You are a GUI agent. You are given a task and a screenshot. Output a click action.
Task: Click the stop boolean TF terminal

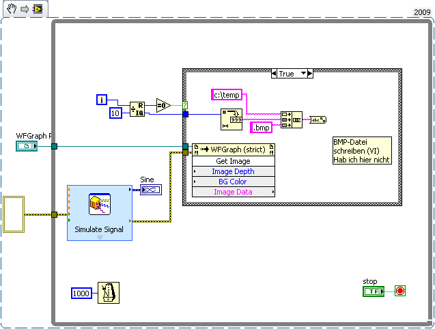pos(374,291)
